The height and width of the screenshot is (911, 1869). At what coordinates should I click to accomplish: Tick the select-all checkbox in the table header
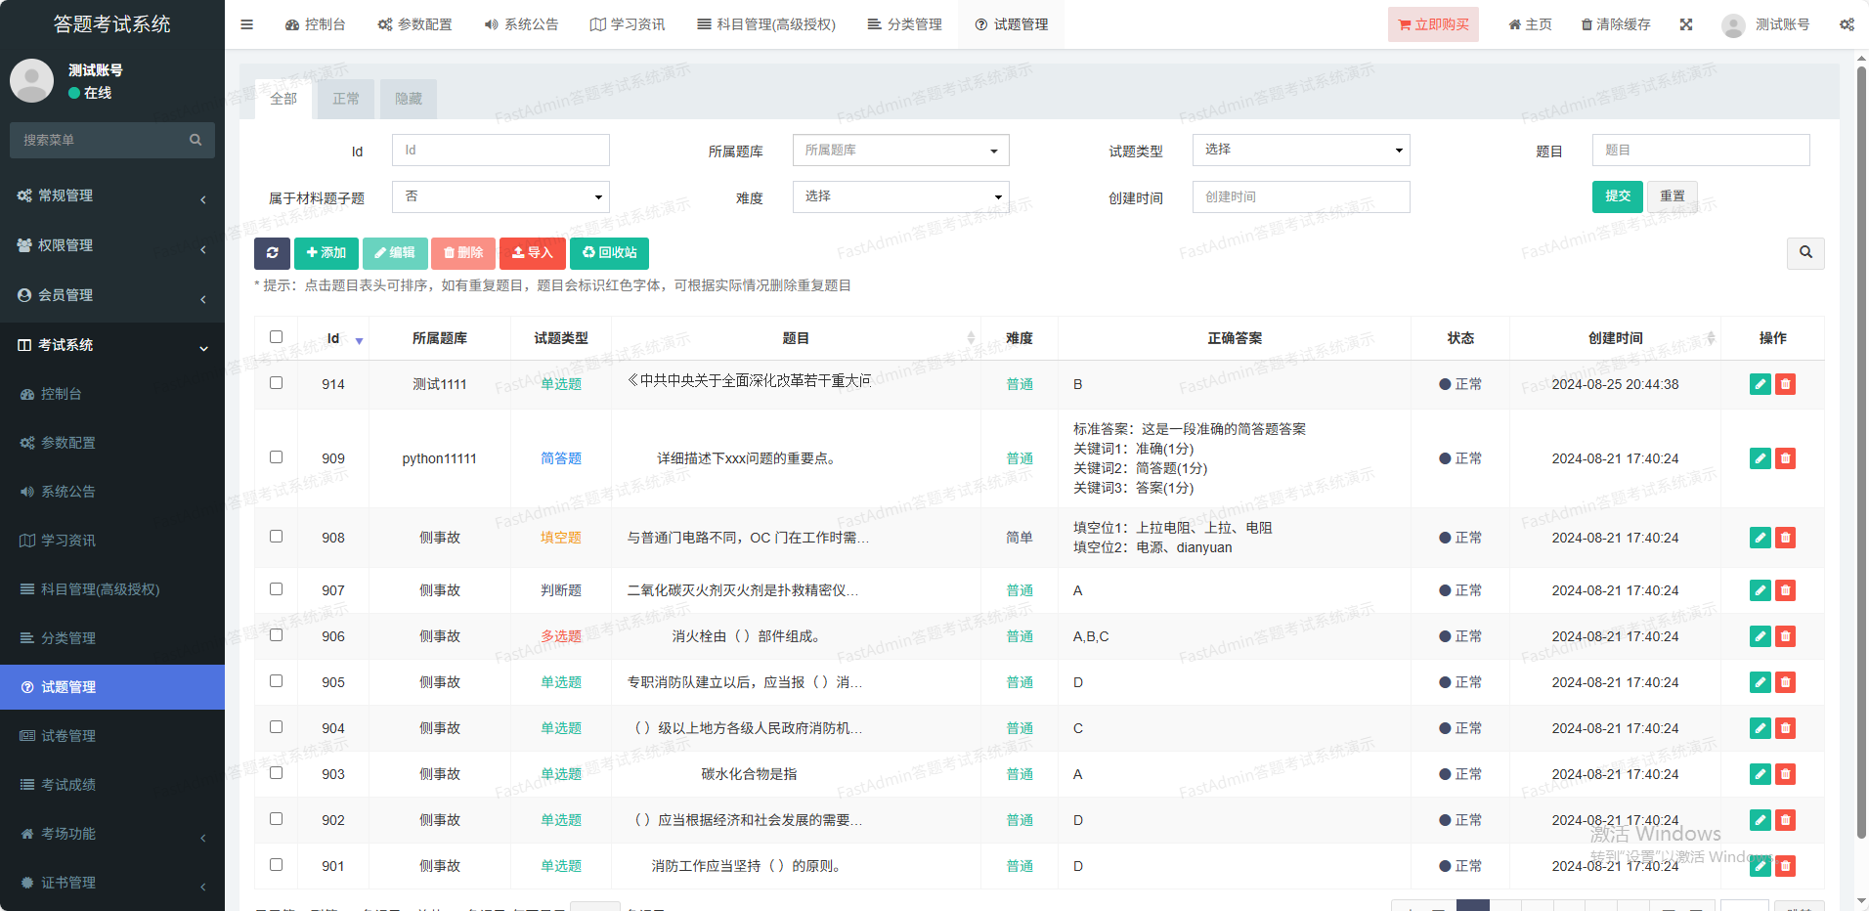277,337
